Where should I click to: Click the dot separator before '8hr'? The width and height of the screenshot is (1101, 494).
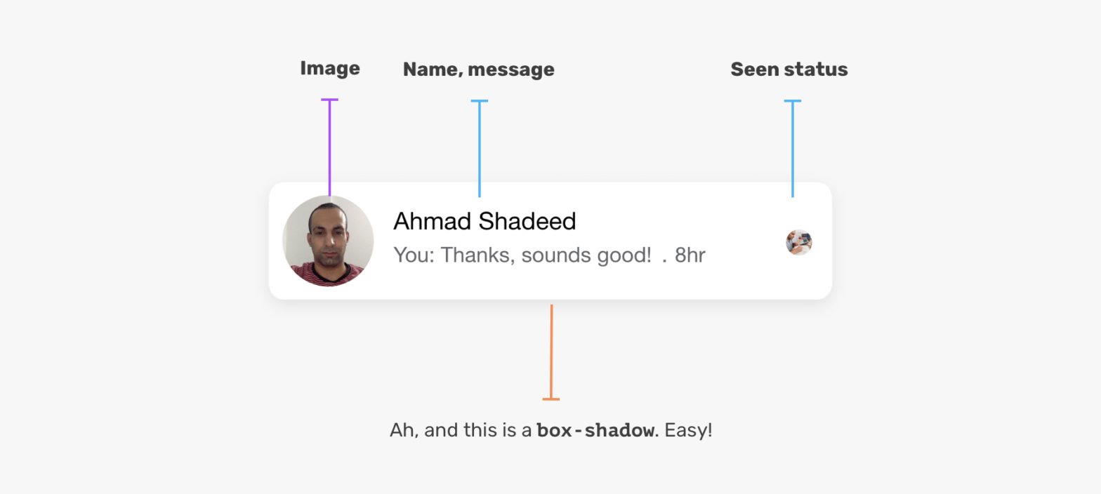coord(664,258)
